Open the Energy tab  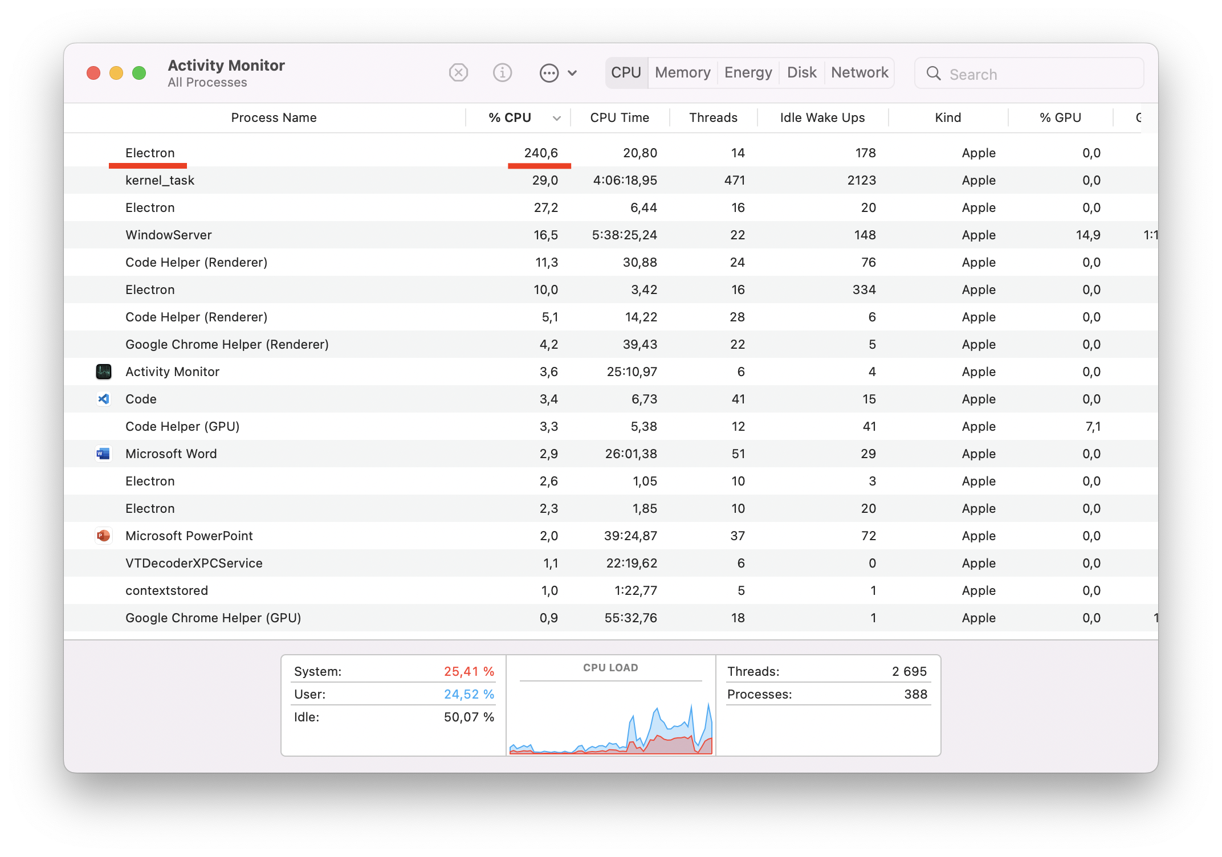[748, 73]
